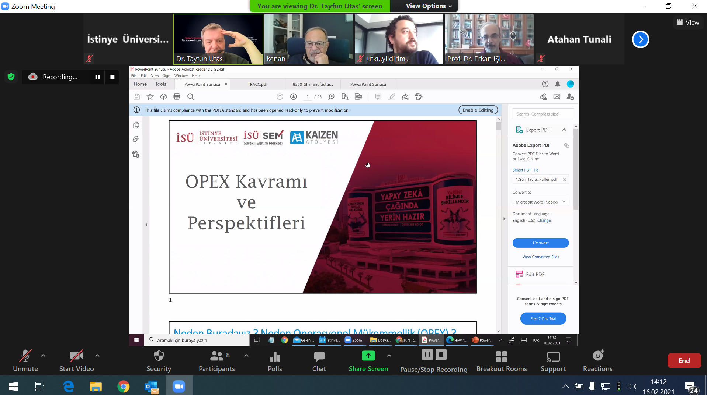Open the Security shield icon
This screenshot has height=395, width=707.
point(159,356)
